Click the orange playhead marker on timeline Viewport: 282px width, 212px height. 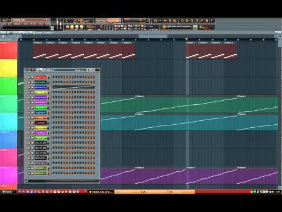click(187, 39)
